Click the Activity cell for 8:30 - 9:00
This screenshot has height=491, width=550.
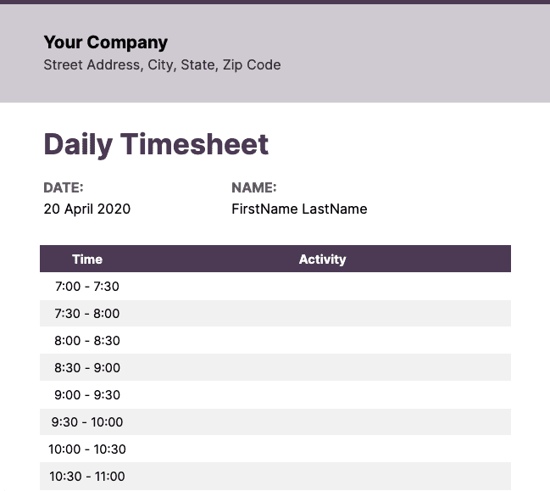[322, 368]
